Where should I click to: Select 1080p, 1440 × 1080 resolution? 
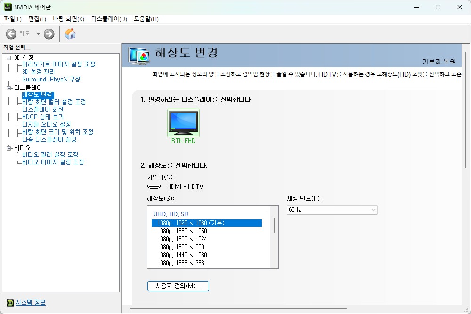(x=207, y=255)
